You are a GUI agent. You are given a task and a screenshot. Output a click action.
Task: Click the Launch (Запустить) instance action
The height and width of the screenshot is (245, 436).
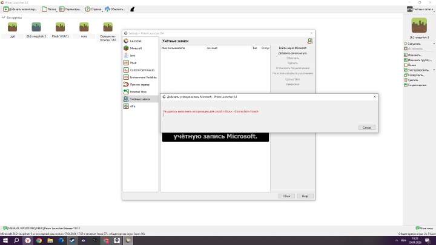[415, 44]
